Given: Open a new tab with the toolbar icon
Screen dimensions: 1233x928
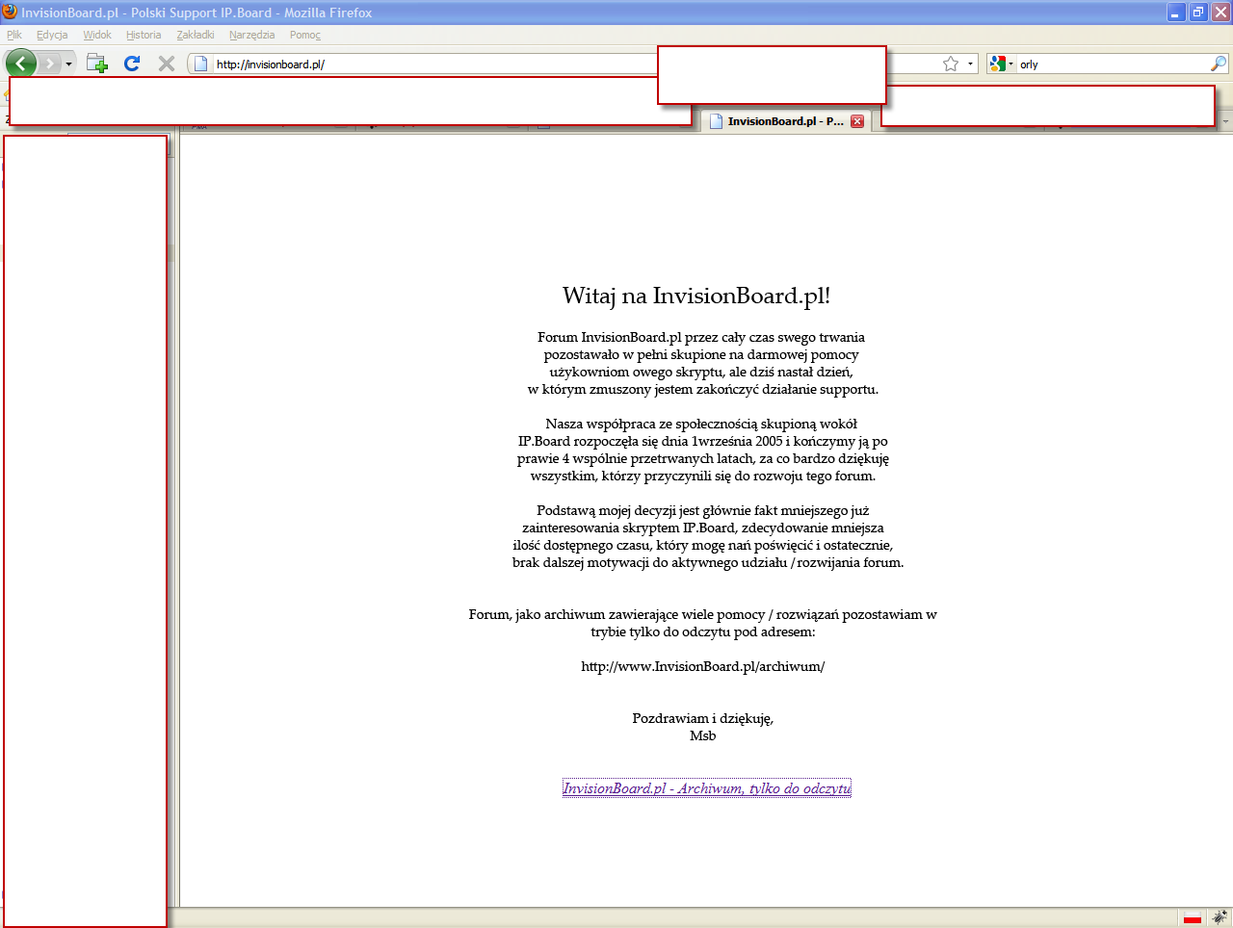Looking at the screenshot, I should [x=97, y=64].
